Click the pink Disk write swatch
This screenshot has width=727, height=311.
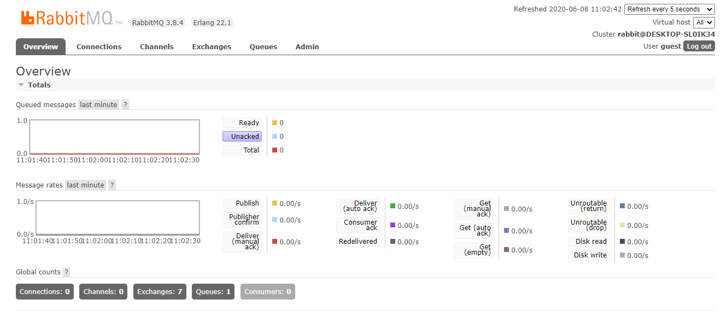(x=623, y=255)
